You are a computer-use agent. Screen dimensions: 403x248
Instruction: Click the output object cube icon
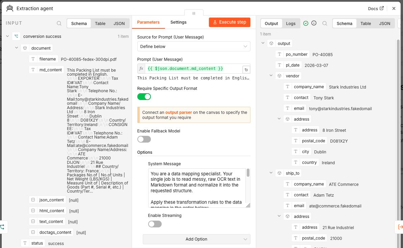[x=271, y=44]
